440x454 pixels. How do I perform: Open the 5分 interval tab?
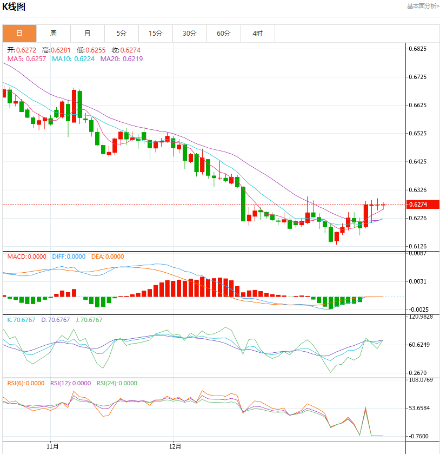pyautogui.click(x=122, y=34)
